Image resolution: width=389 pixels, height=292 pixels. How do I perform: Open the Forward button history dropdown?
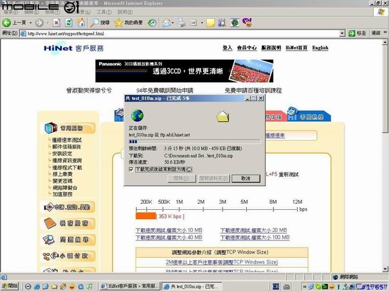47,23
